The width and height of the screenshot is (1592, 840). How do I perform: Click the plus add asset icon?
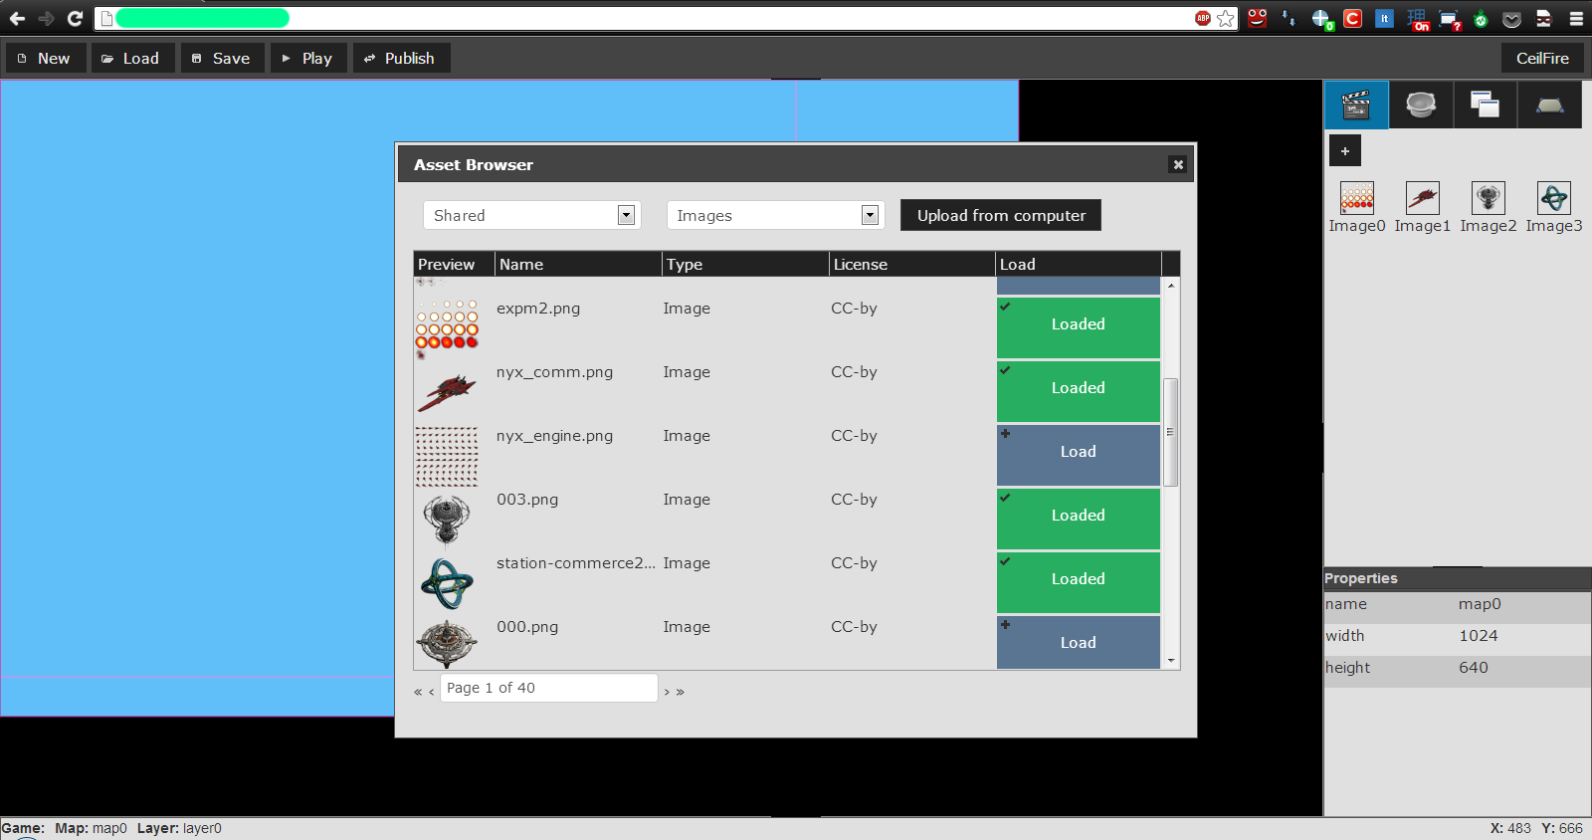(1344, 151)
